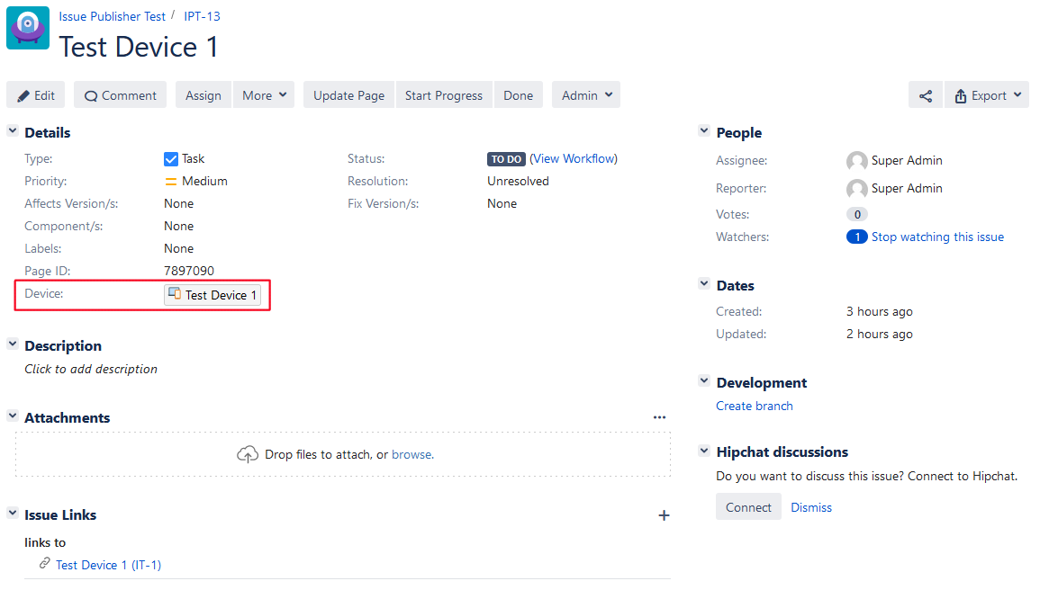Open the View Workflow link
The height and width of the screenshot is (590, 1040).
coord(574,159)
